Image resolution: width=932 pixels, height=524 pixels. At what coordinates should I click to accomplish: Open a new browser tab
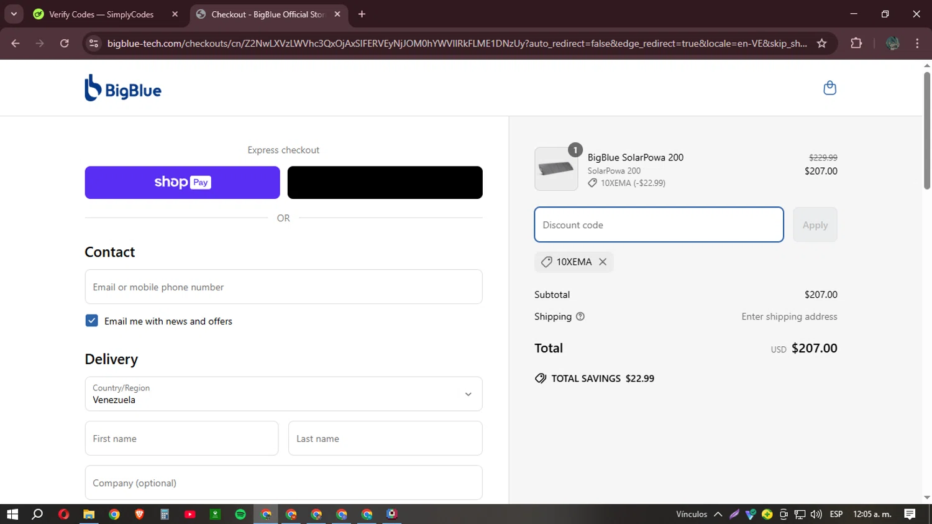(362, 14)
